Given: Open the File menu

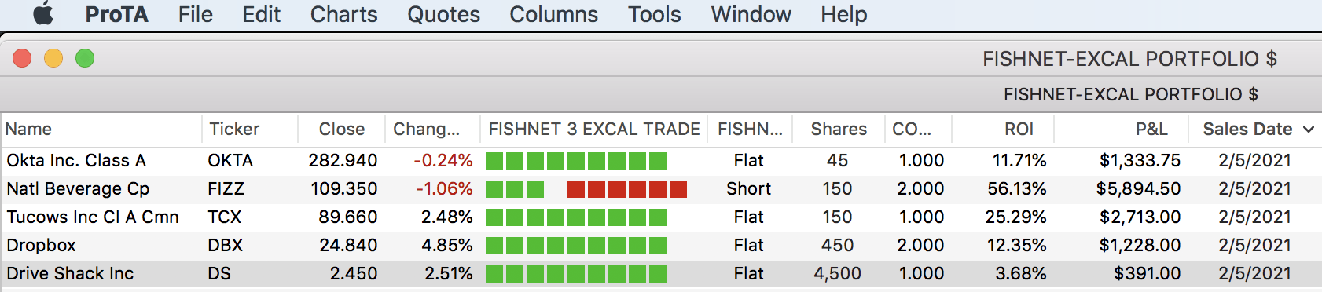Looking at the screenshot, I should tap(195, 14).
